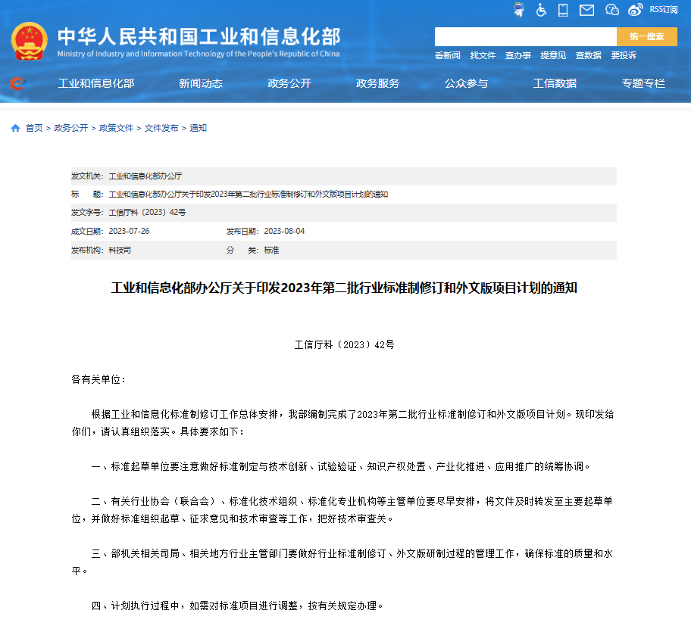Click the national emblem logo

click(29, 42)
